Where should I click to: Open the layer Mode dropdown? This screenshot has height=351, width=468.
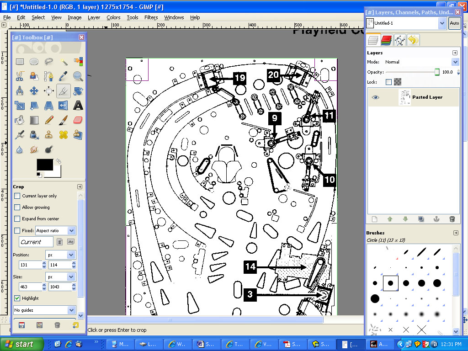(455, 62)
